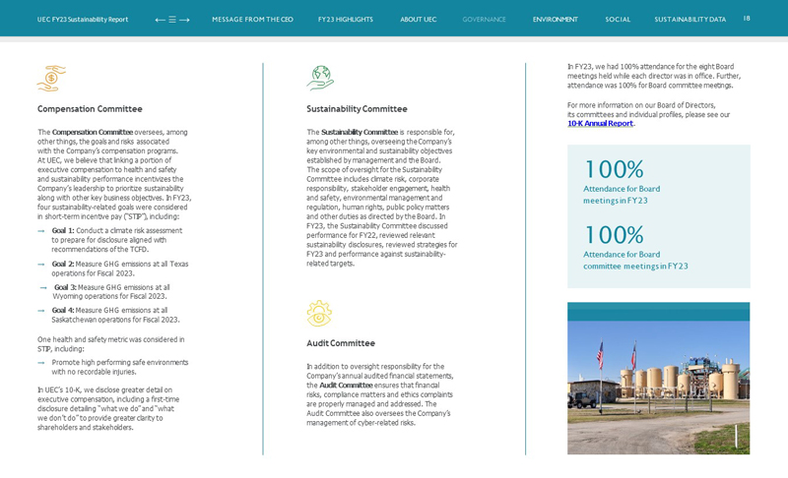Switch to the Social section

(x=618, y=20)
